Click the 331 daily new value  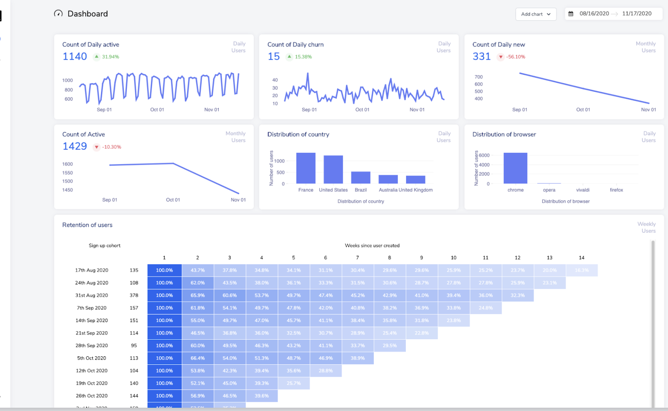click(481, 56)
